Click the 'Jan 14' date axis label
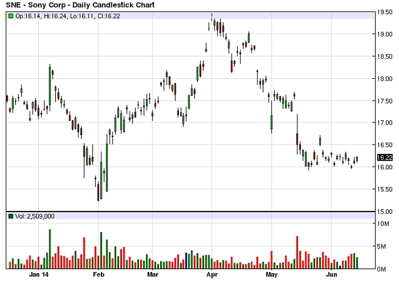This screenshot has width=399, height=292. (38, 275)
